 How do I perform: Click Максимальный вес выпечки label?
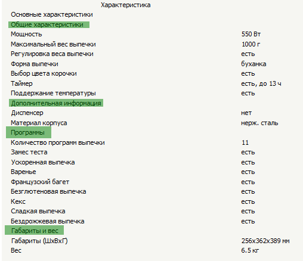[x=53, y=44]
